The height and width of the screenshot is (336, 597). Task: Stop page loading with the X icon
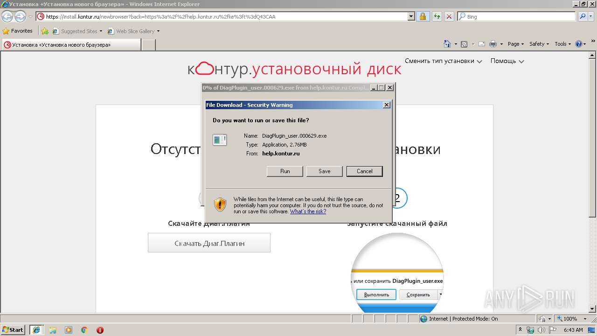(449, 17)
